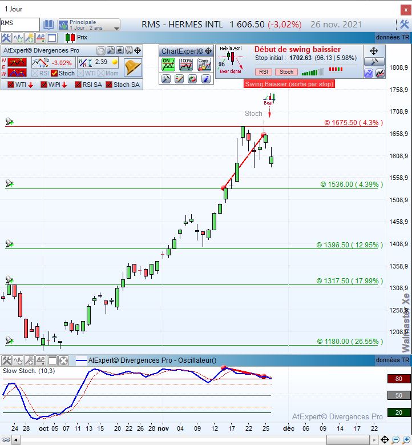The width and height of the screenshot is (412, 445).
Task: Zoom out using the minus magnifier icon
Action: click(395, 440)
